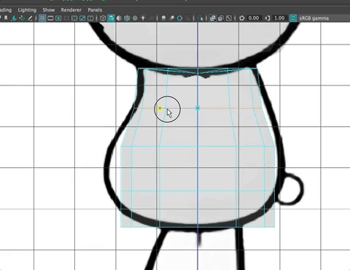
Task: Toggle the safe title overlay
Action: [x=90, y=18]
